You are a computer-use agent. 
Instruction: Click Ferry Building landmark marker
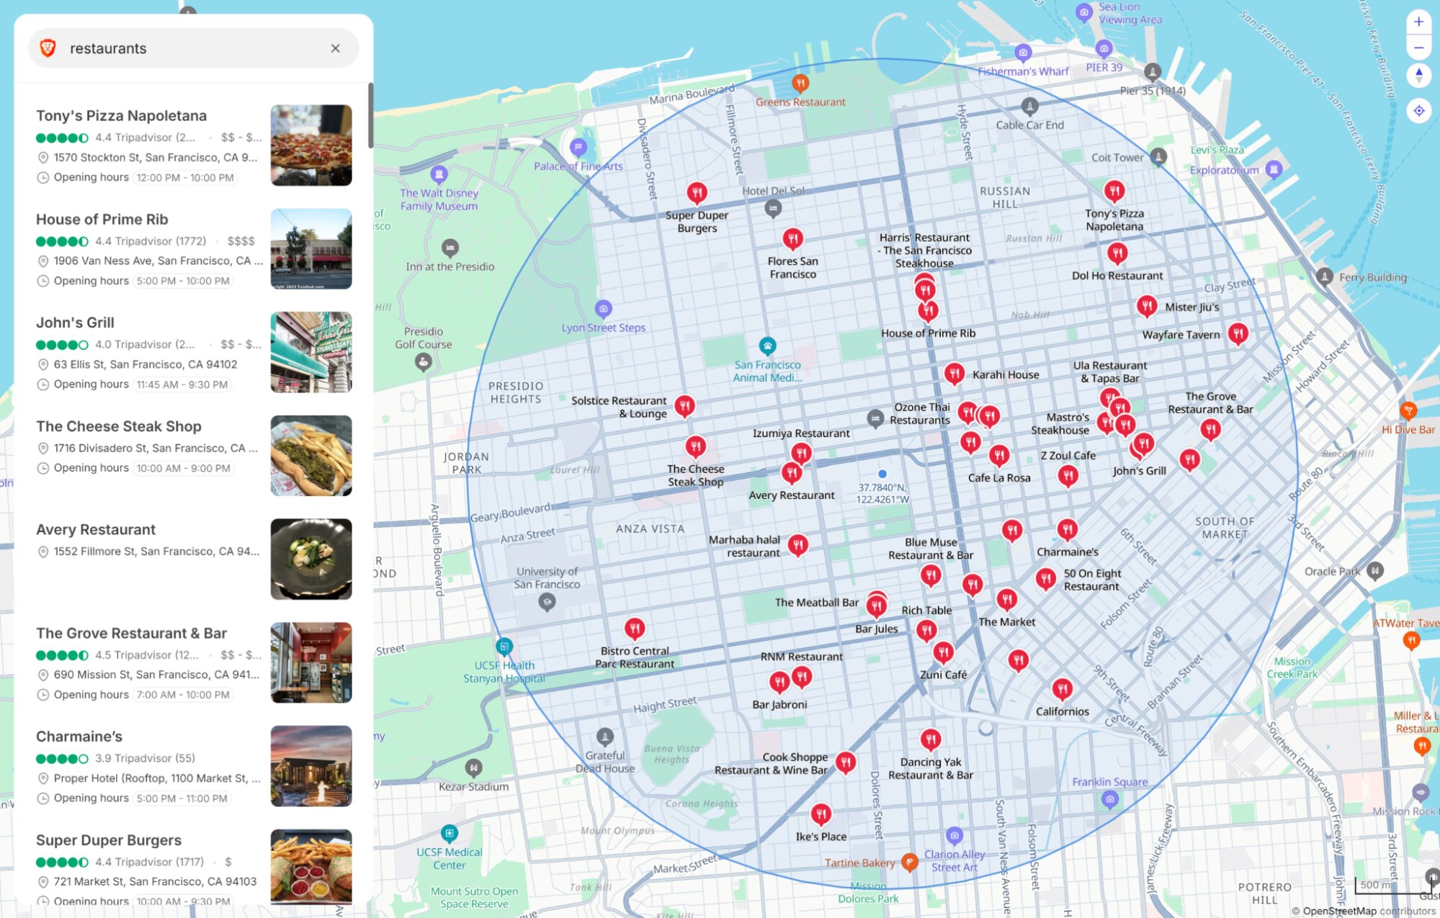[x=1325, y=277]
